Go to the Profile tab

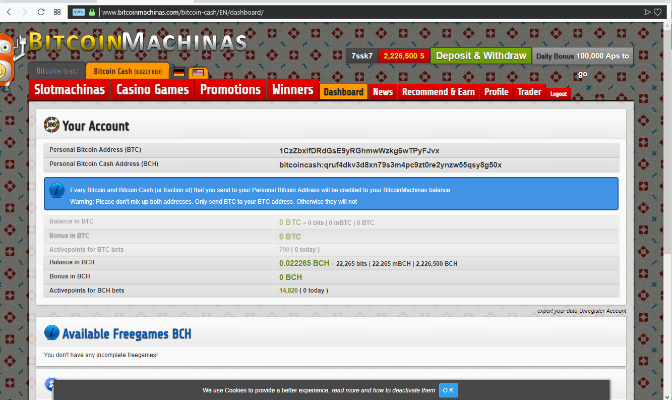click(496, 92)
